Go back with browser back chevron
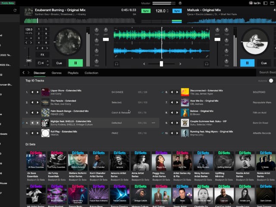The image size is (276, 207). coord(23,72)
